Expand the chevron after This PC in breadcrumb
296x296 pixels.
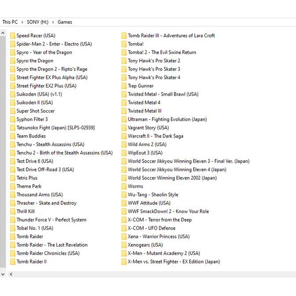click(22, 22)
